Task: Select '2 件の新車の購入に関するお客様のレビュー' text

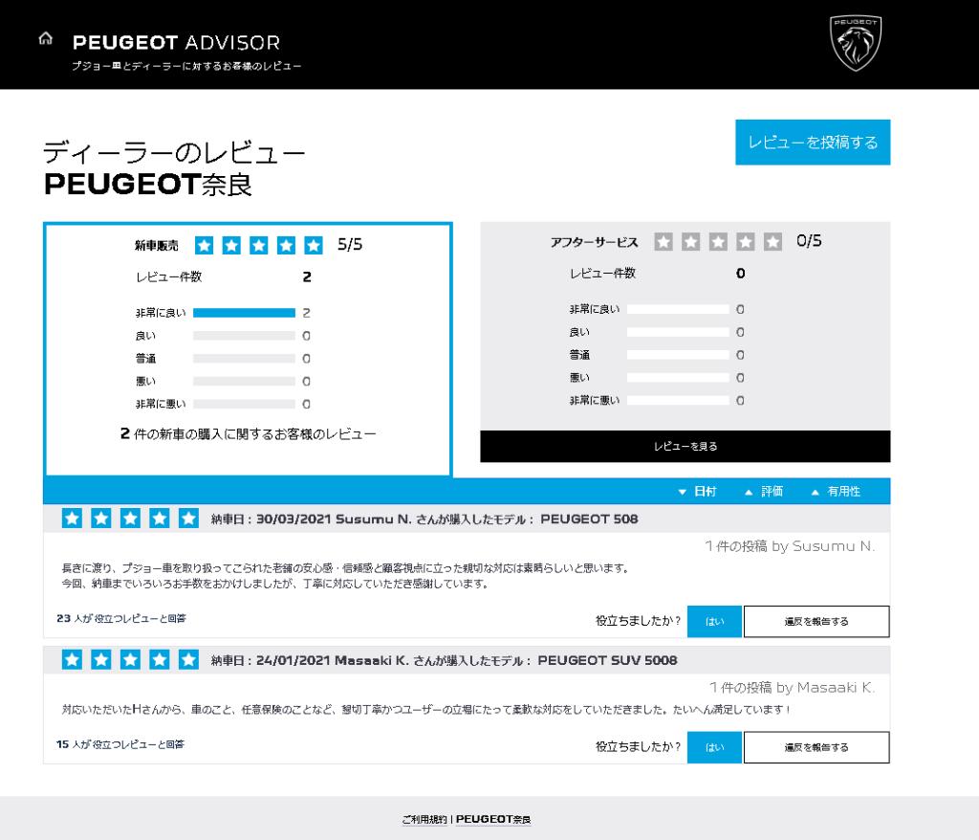Action: tap(248, 433)
